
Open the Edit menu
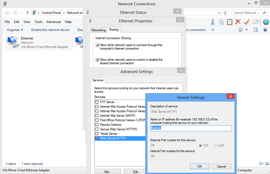(x=16, y=22)
